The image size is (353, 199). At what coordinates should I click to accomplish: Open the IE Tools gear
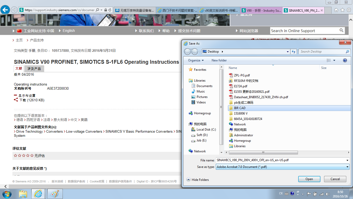click(x=349, y=10)
